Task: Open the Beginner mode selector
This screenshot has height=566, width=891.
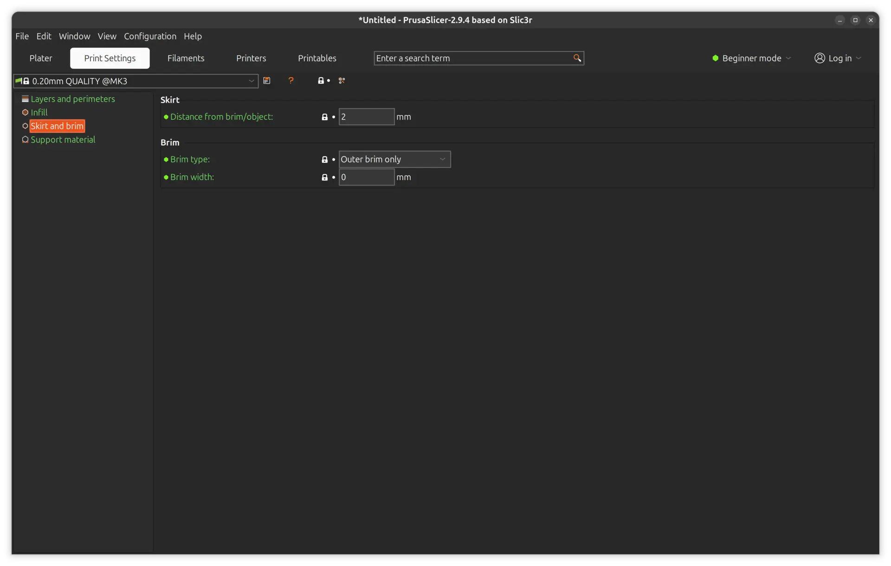Action: pyautogui.click(x=751, y=58)
